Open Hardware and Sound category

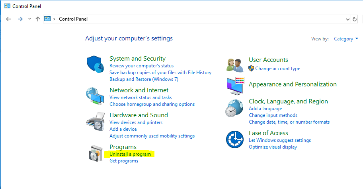click(139, 115)
